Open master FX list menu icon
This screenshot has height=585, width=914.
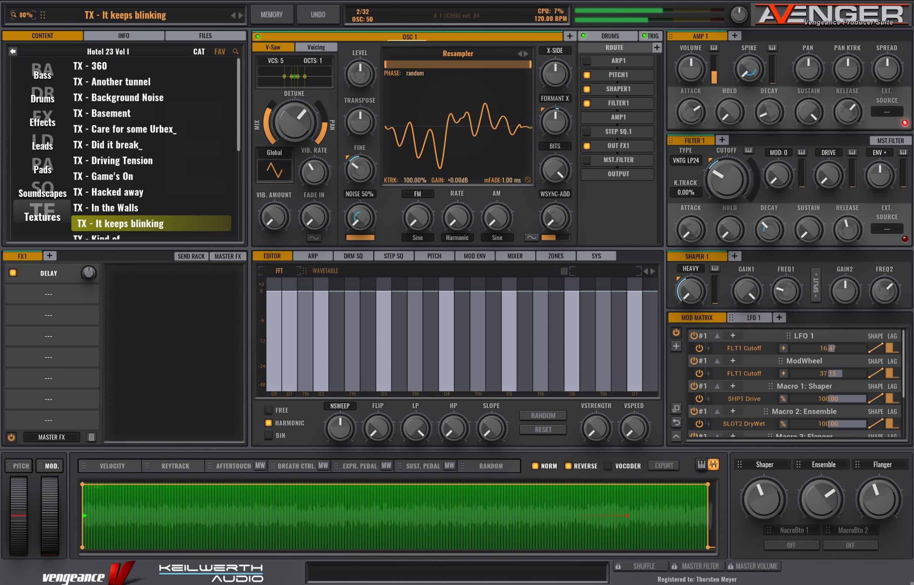[91, 437]
